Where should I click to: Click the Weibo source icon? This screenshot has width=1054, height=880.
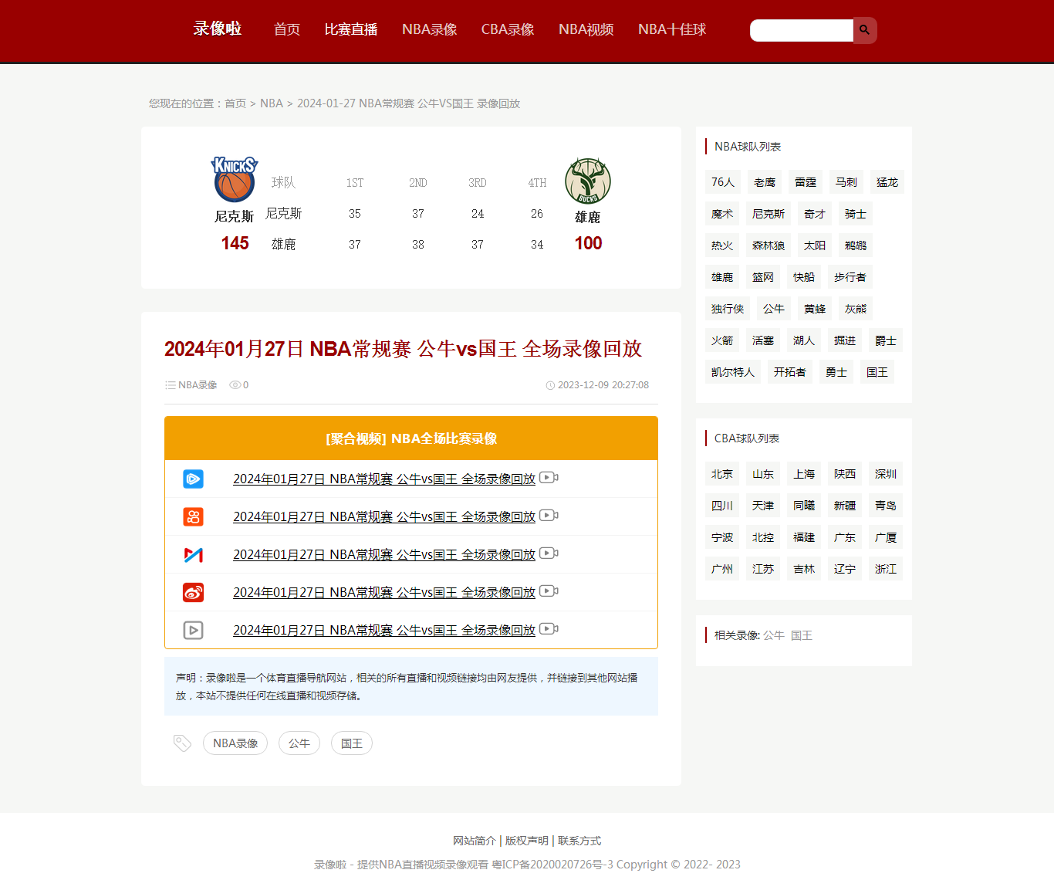click(193, 593)
